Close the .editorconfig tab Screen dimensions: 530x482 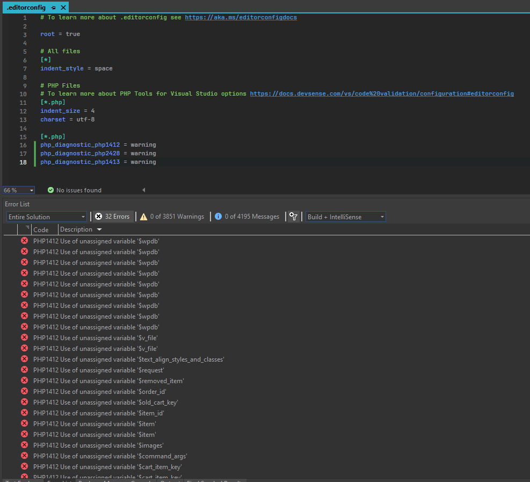click(x=63, y=8)
